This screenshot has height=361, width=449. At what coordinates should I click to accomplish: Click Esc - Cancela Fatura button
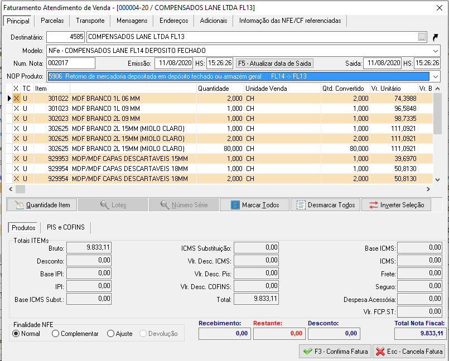pyautogui.click(x=409, y=352)
